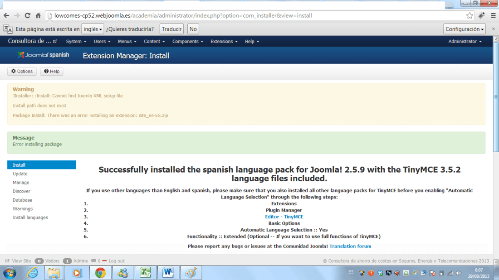Open the Consultora de ... site link
The width and height of the screenshot is (499, 280).
(x=32, y=41)
